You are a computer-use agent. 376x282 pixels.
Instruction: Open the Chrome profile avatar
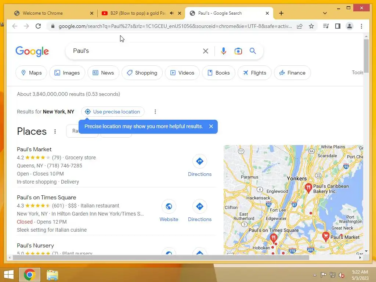click(x=350, y=26)
